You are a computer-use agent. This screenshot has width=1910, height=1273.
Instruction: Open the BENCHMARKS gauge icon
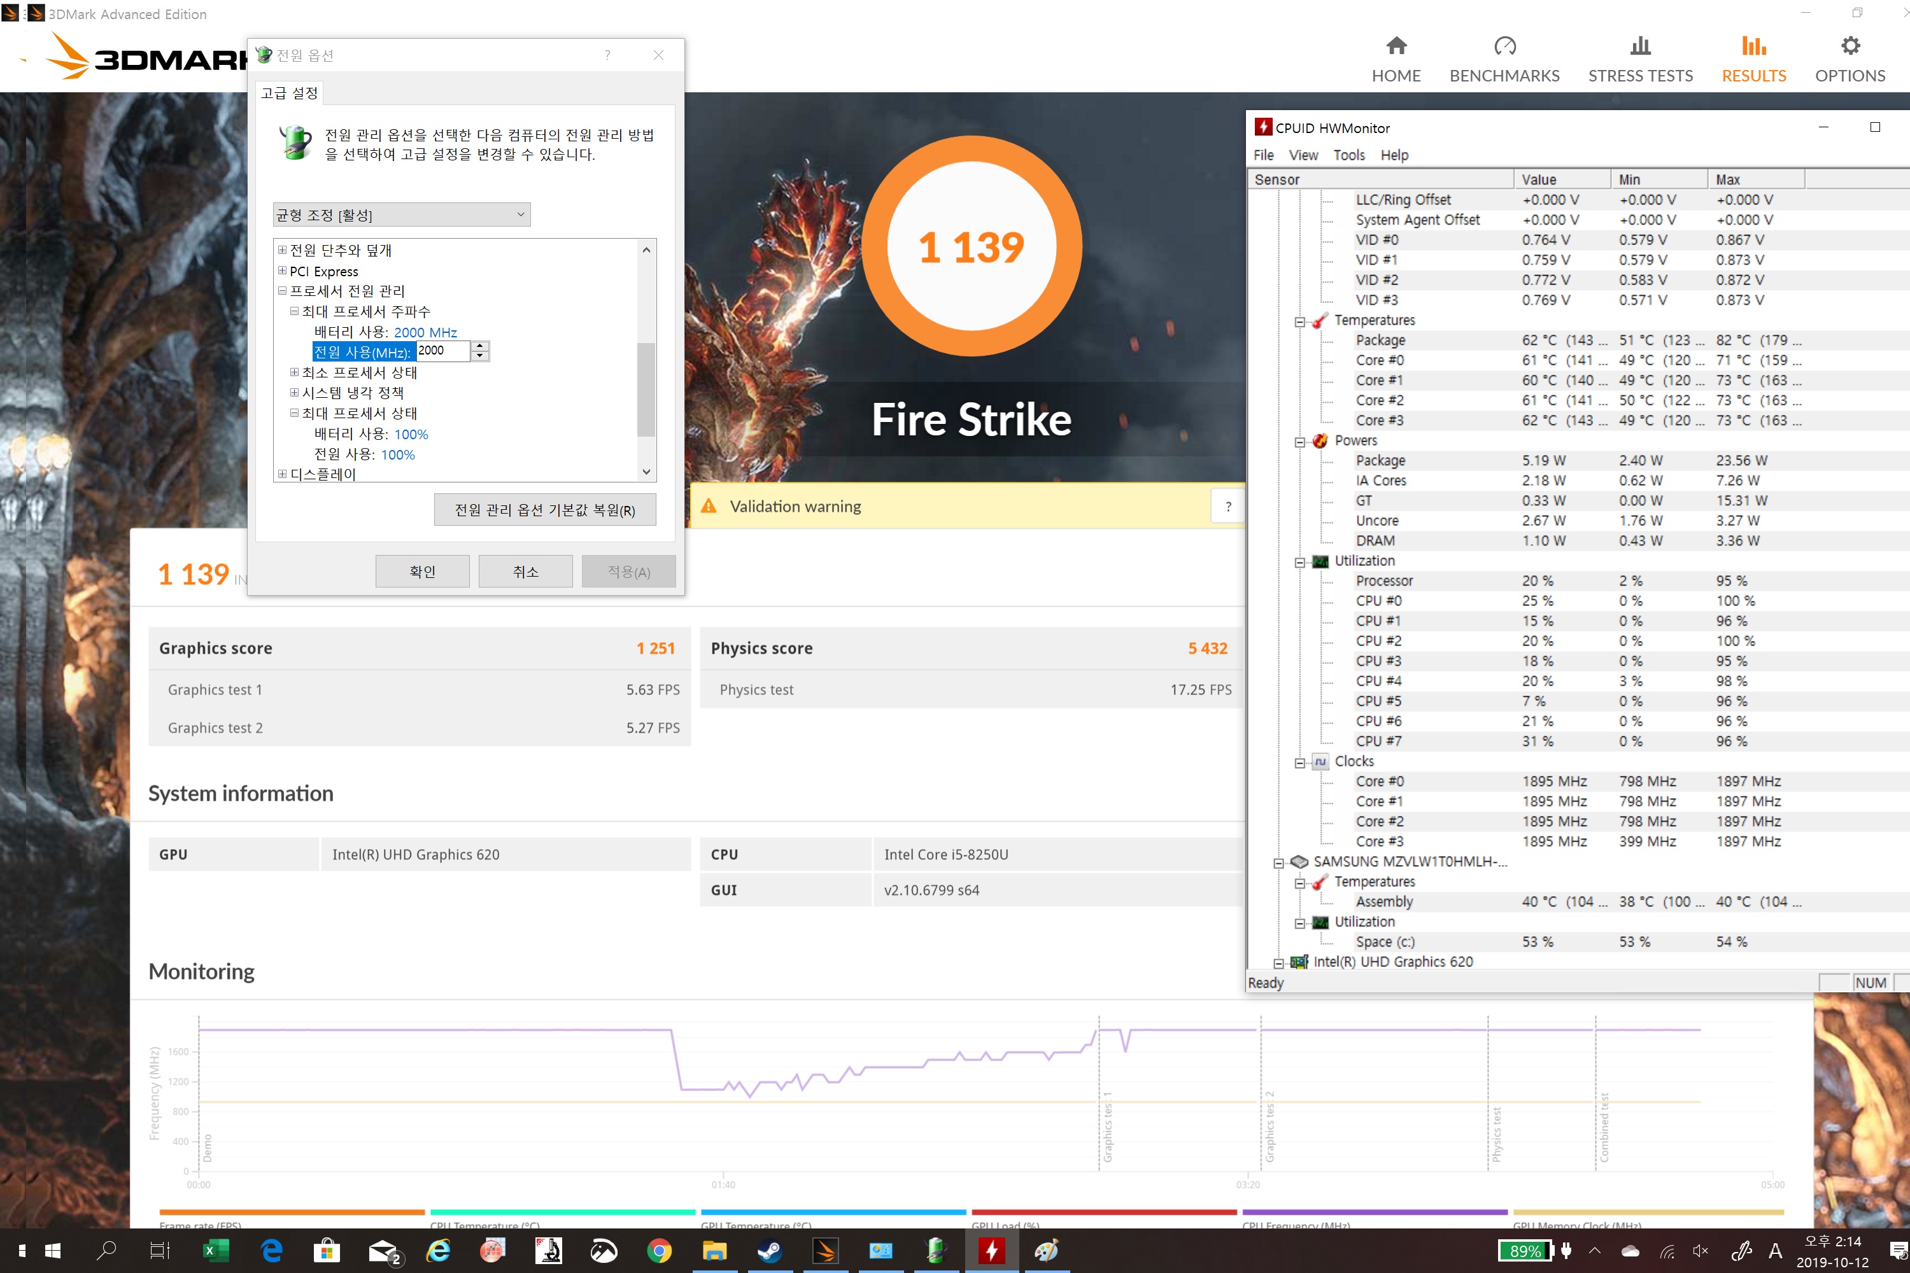pyautogui.click(x=1504, y=46)
